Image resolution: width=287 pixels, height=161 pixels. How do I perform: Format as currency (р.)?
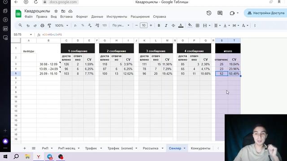[x=75, y=25]
